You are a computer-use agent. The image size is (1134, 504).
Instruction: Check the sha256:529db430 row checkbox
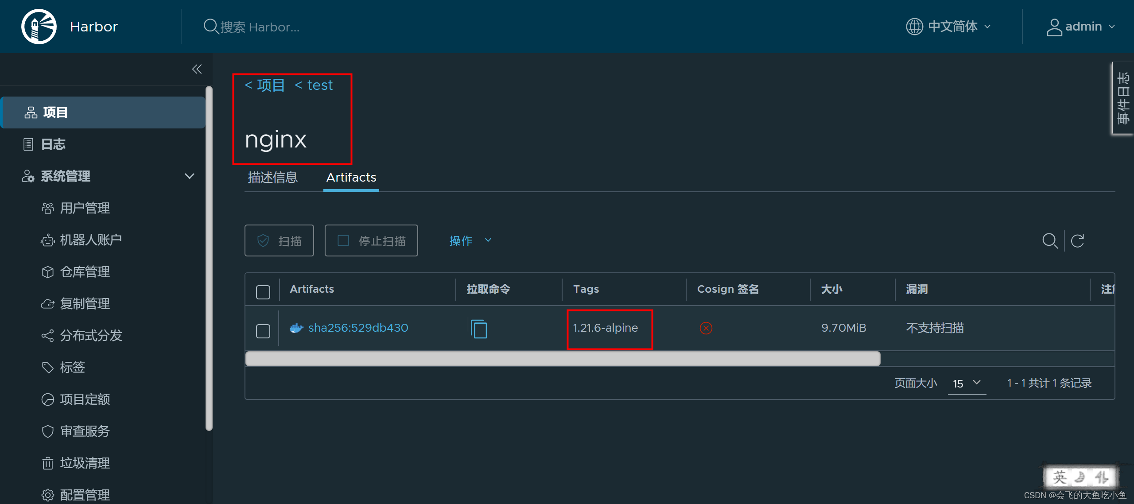coord(263,331)
